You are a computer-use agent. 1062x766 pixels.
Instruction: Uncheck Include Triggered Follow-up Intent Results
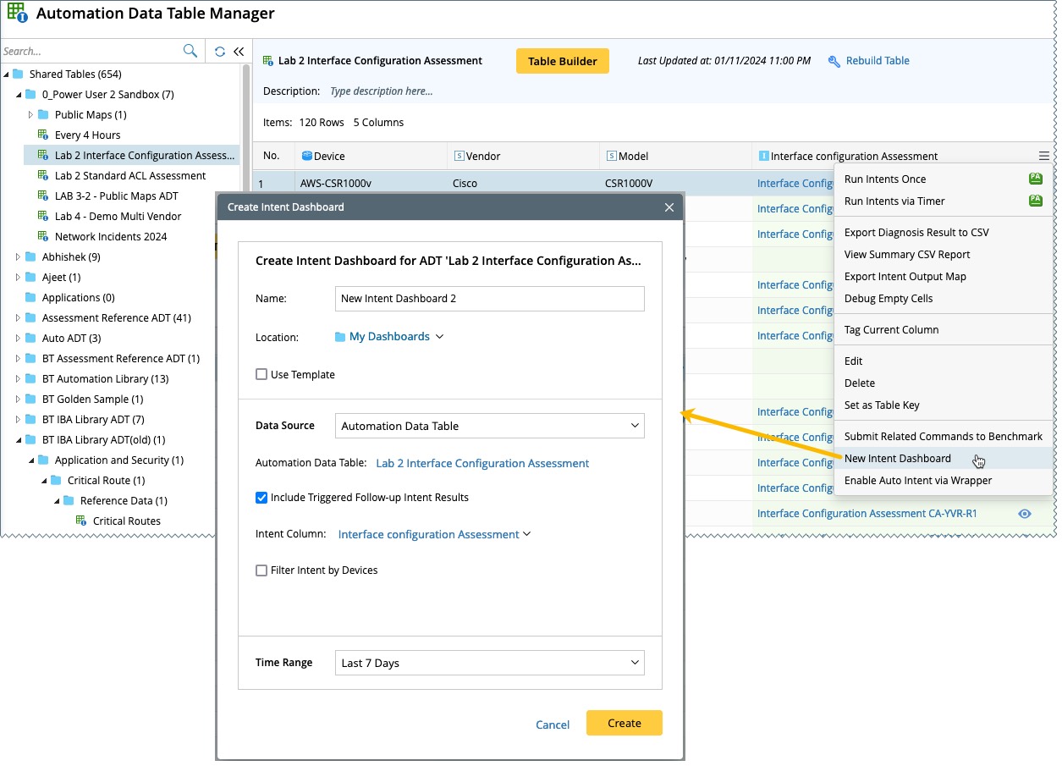[261, 498]
